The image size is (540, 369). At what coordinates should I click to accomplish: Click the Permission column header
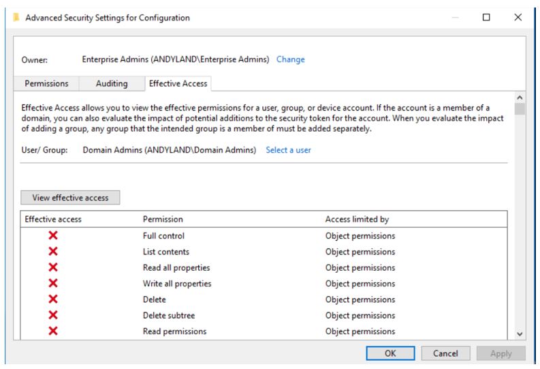(163, 219)
